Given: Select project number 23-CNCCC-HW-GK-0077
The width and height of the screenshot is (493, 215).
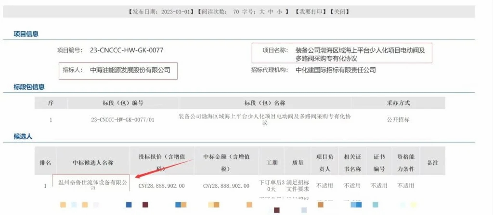Looking at the screenshot, I should click(x=127, y=50).
